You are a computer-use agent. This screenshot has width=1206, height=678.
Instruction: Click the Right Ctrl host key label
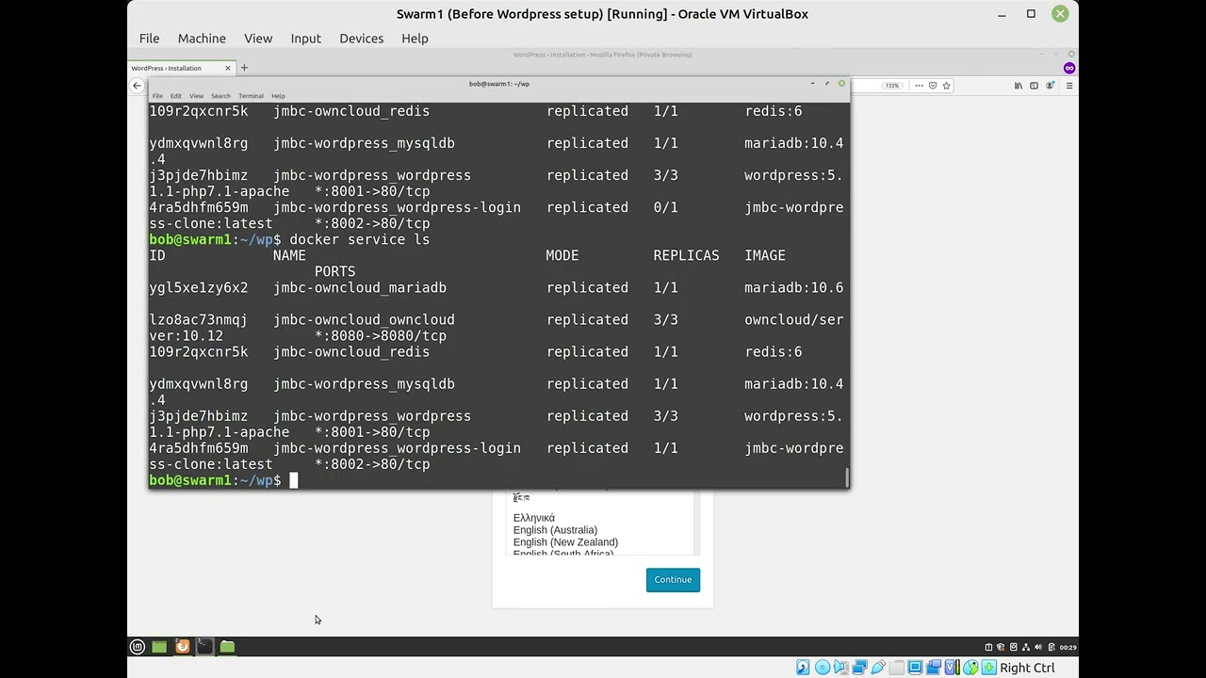click(1027, 668)
